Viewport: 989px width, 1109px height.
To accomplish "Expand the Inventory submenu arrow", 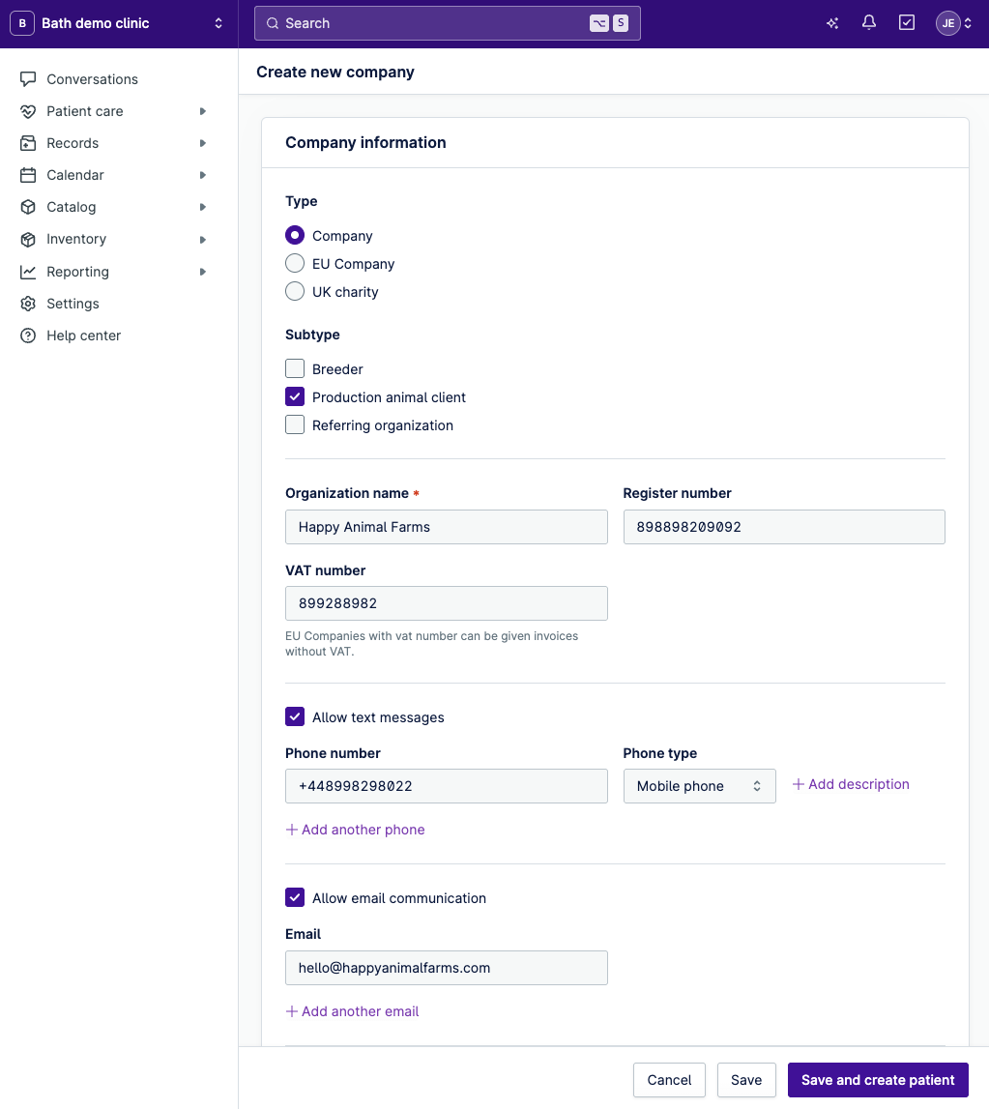I will 203,239.
